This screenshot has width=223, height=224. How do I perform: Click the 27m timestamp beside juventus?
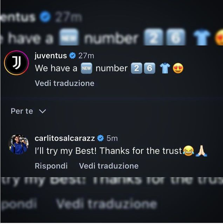pyautogui.click(x=86, y=56)
